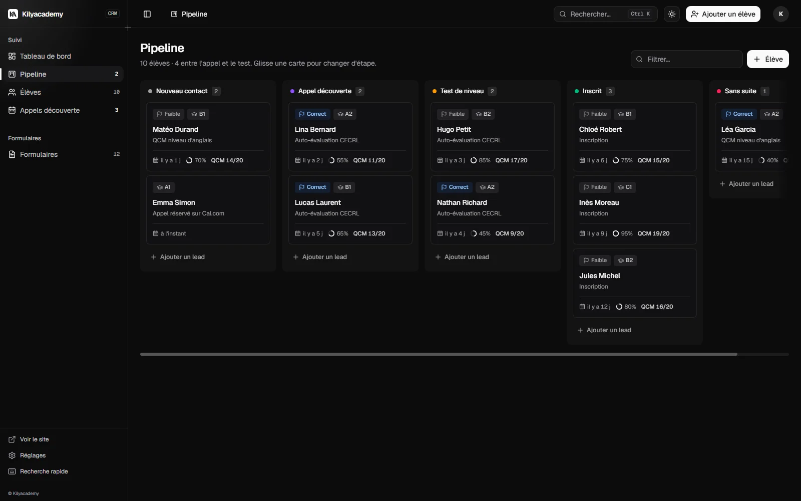Viewport: 801px width, 501px height.
Task: Click the horizontal pipeline scrollbar
Action: tap(439, 354)
